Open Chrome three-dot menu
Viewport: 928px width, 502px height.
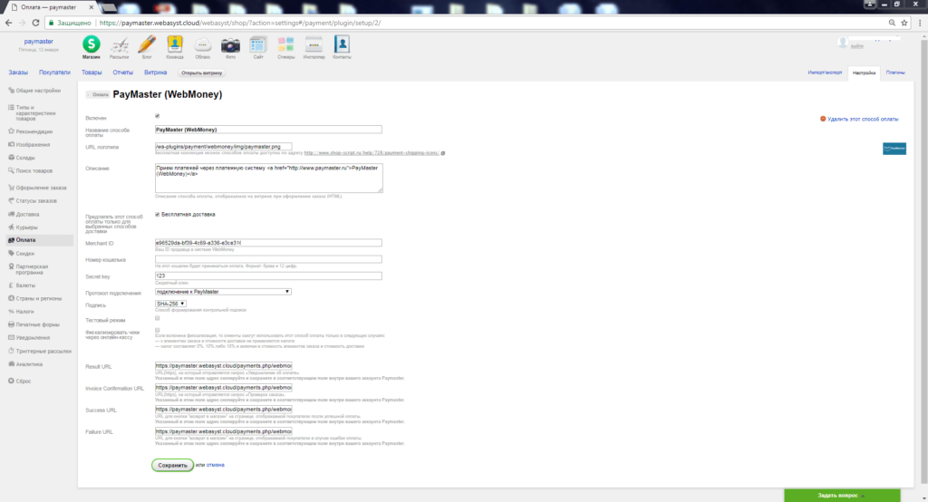coord(920,23)
